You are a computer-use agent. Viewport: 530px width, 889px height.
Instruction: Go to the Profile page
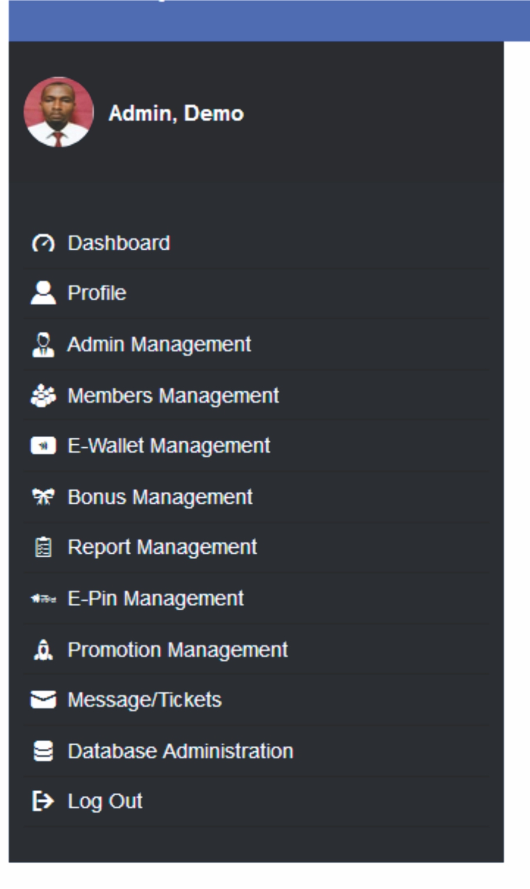point(97,293)
